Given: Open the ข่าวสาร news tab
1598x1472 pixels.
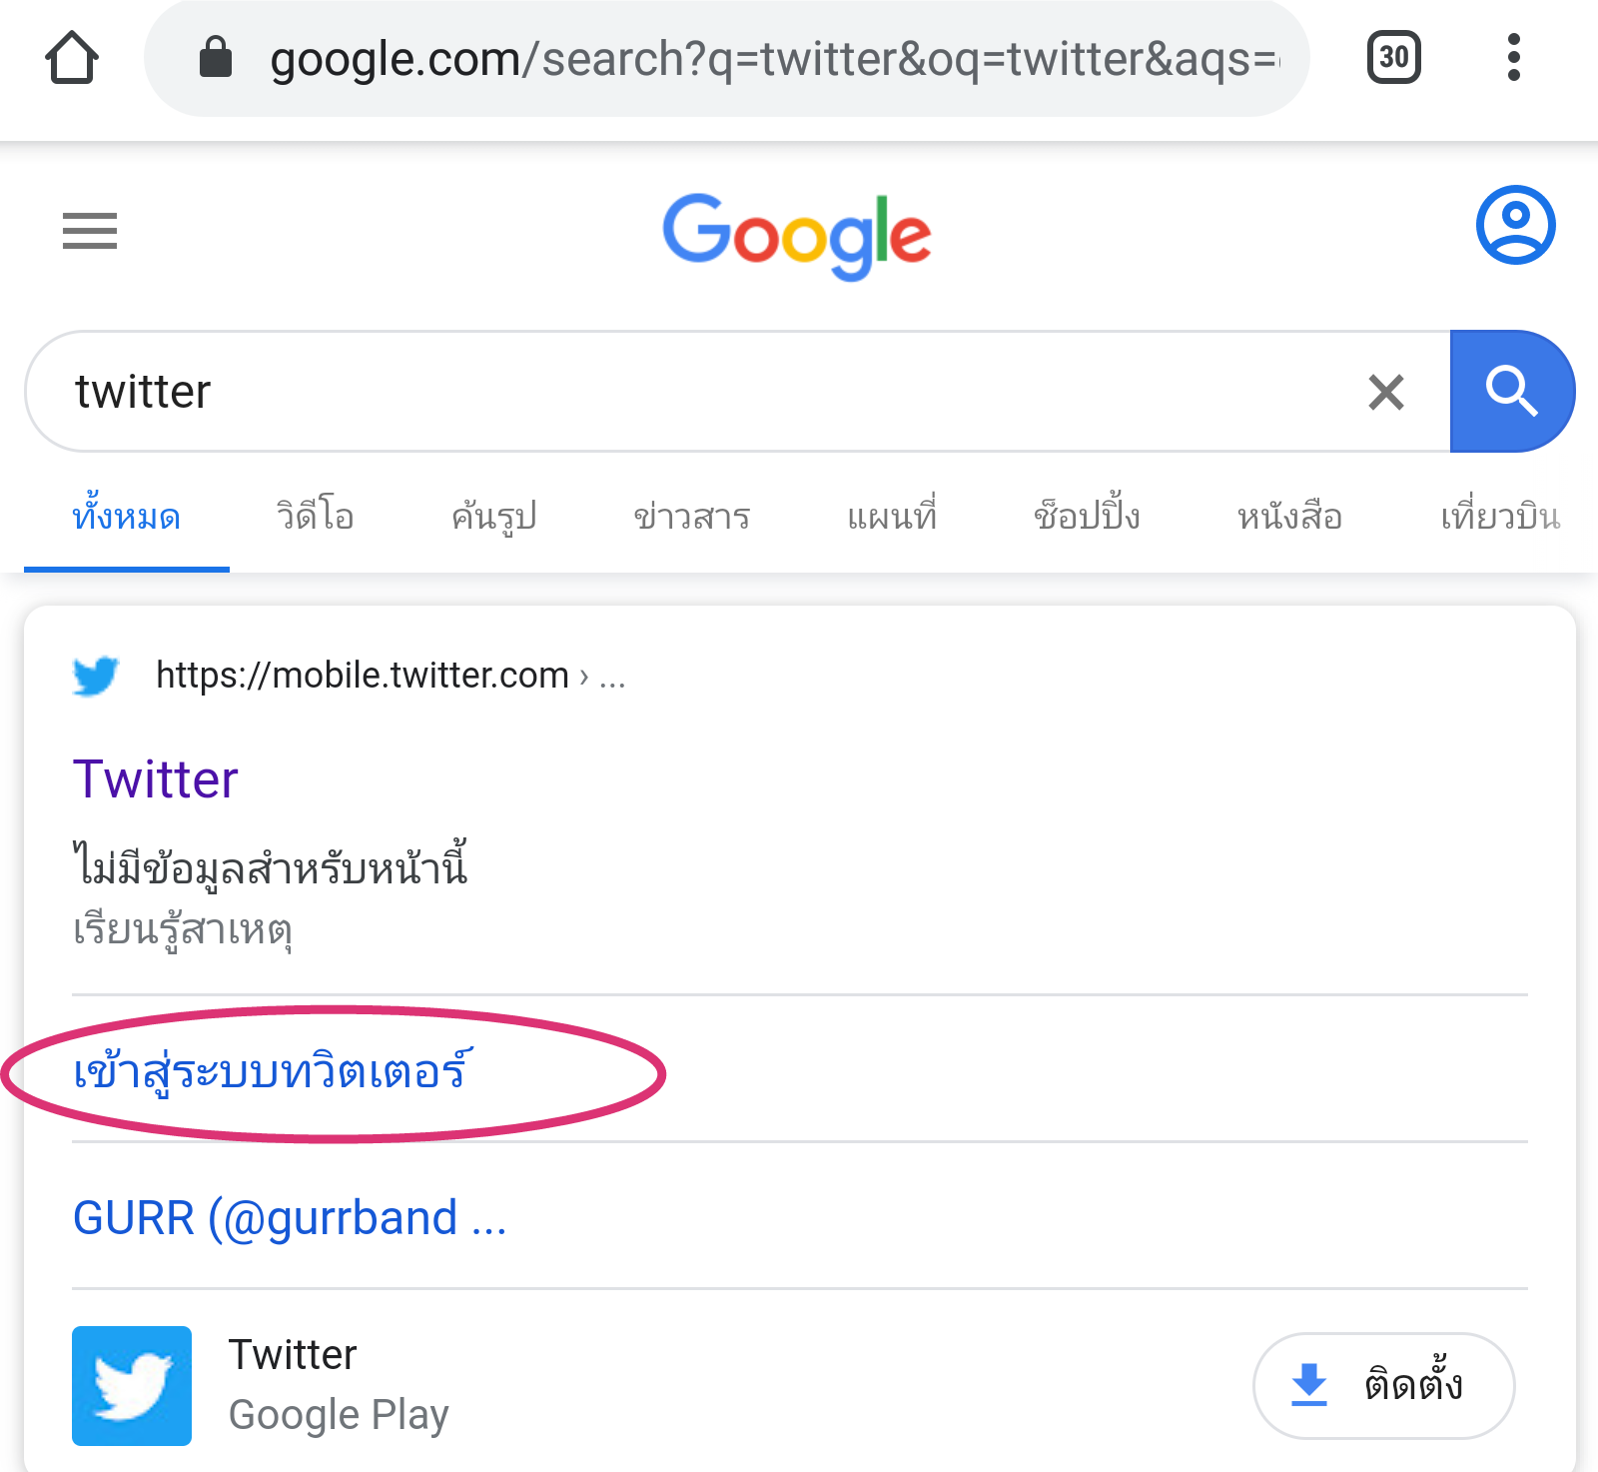Looking at the screenshot, I should click(692, 518).
